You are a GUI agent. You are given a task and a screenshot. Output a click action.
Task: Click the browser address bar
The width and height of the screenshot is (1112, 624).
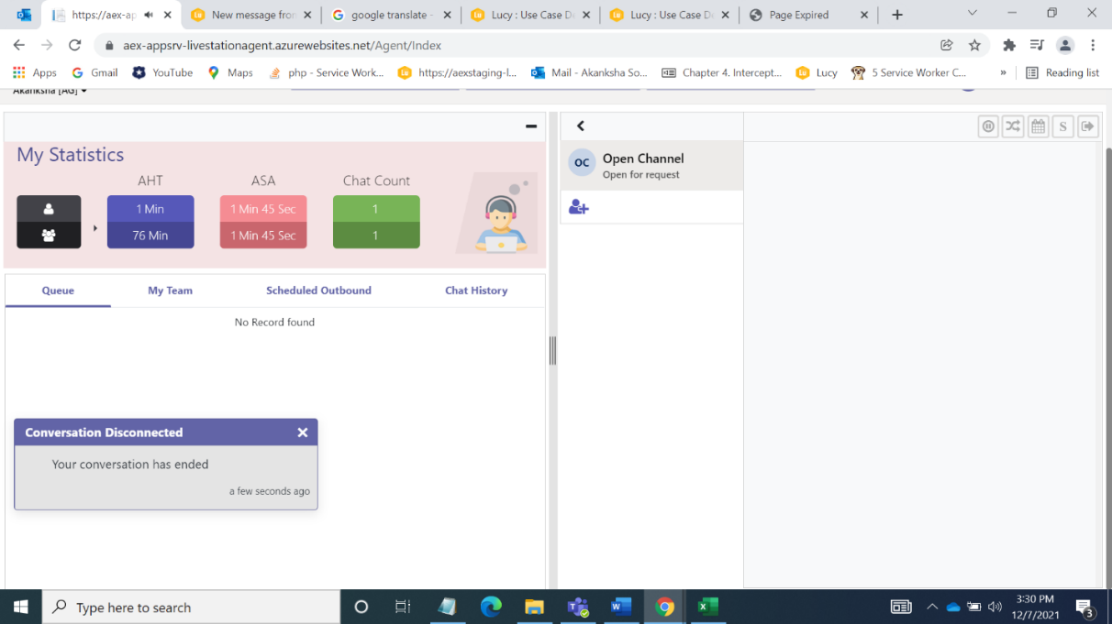pyautogui.click(x=367, y=43)
